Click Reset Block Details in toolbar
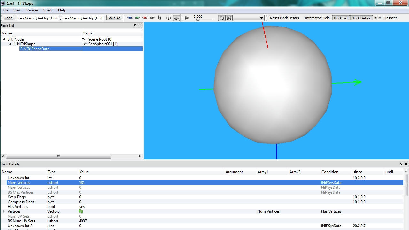 [x=284, y=18]
